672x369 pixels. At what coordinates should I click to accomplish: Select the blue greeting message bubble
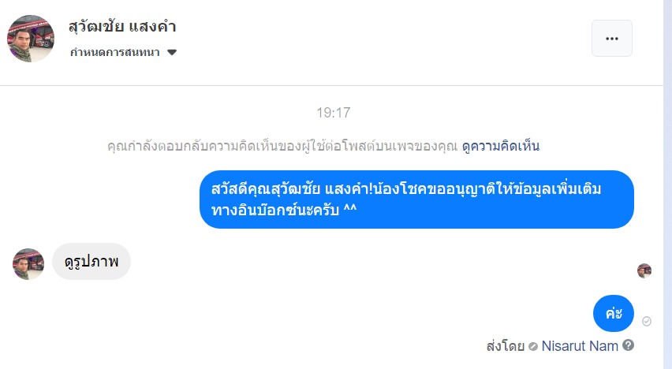416,199
